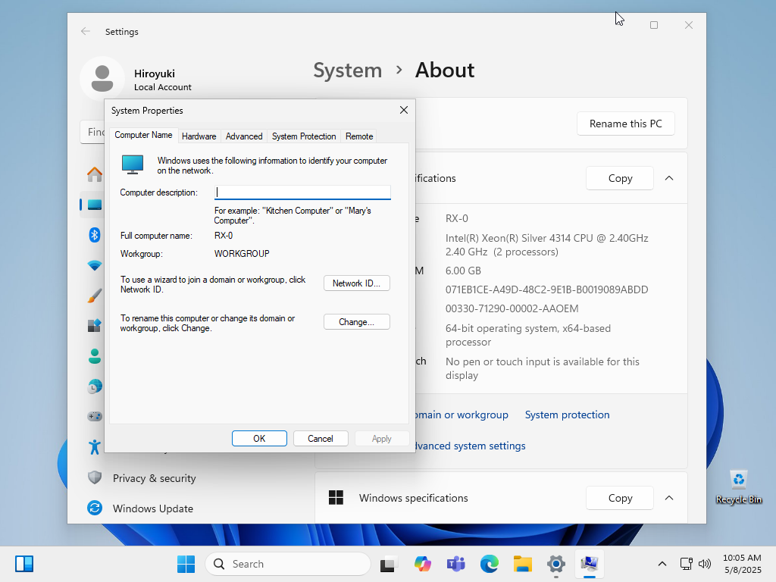Open Apps section icon in sidebar
This screenshot has width=776, height=582.
coord(95,326)
